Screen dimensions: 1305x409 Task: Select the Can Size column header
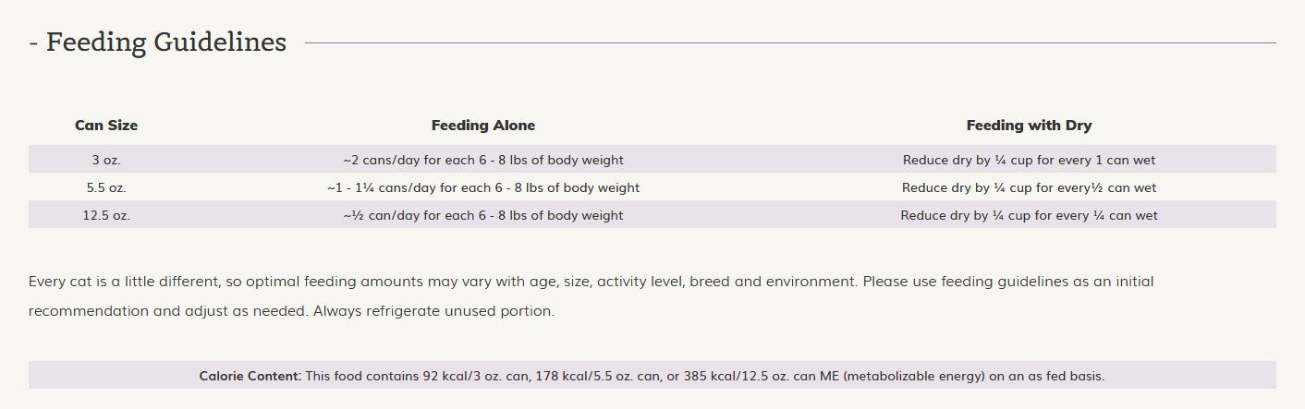tap(106, 126)
